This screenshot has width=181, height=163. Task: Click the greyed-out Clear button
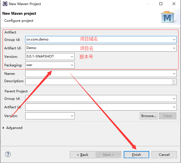[x=168, y=116]
